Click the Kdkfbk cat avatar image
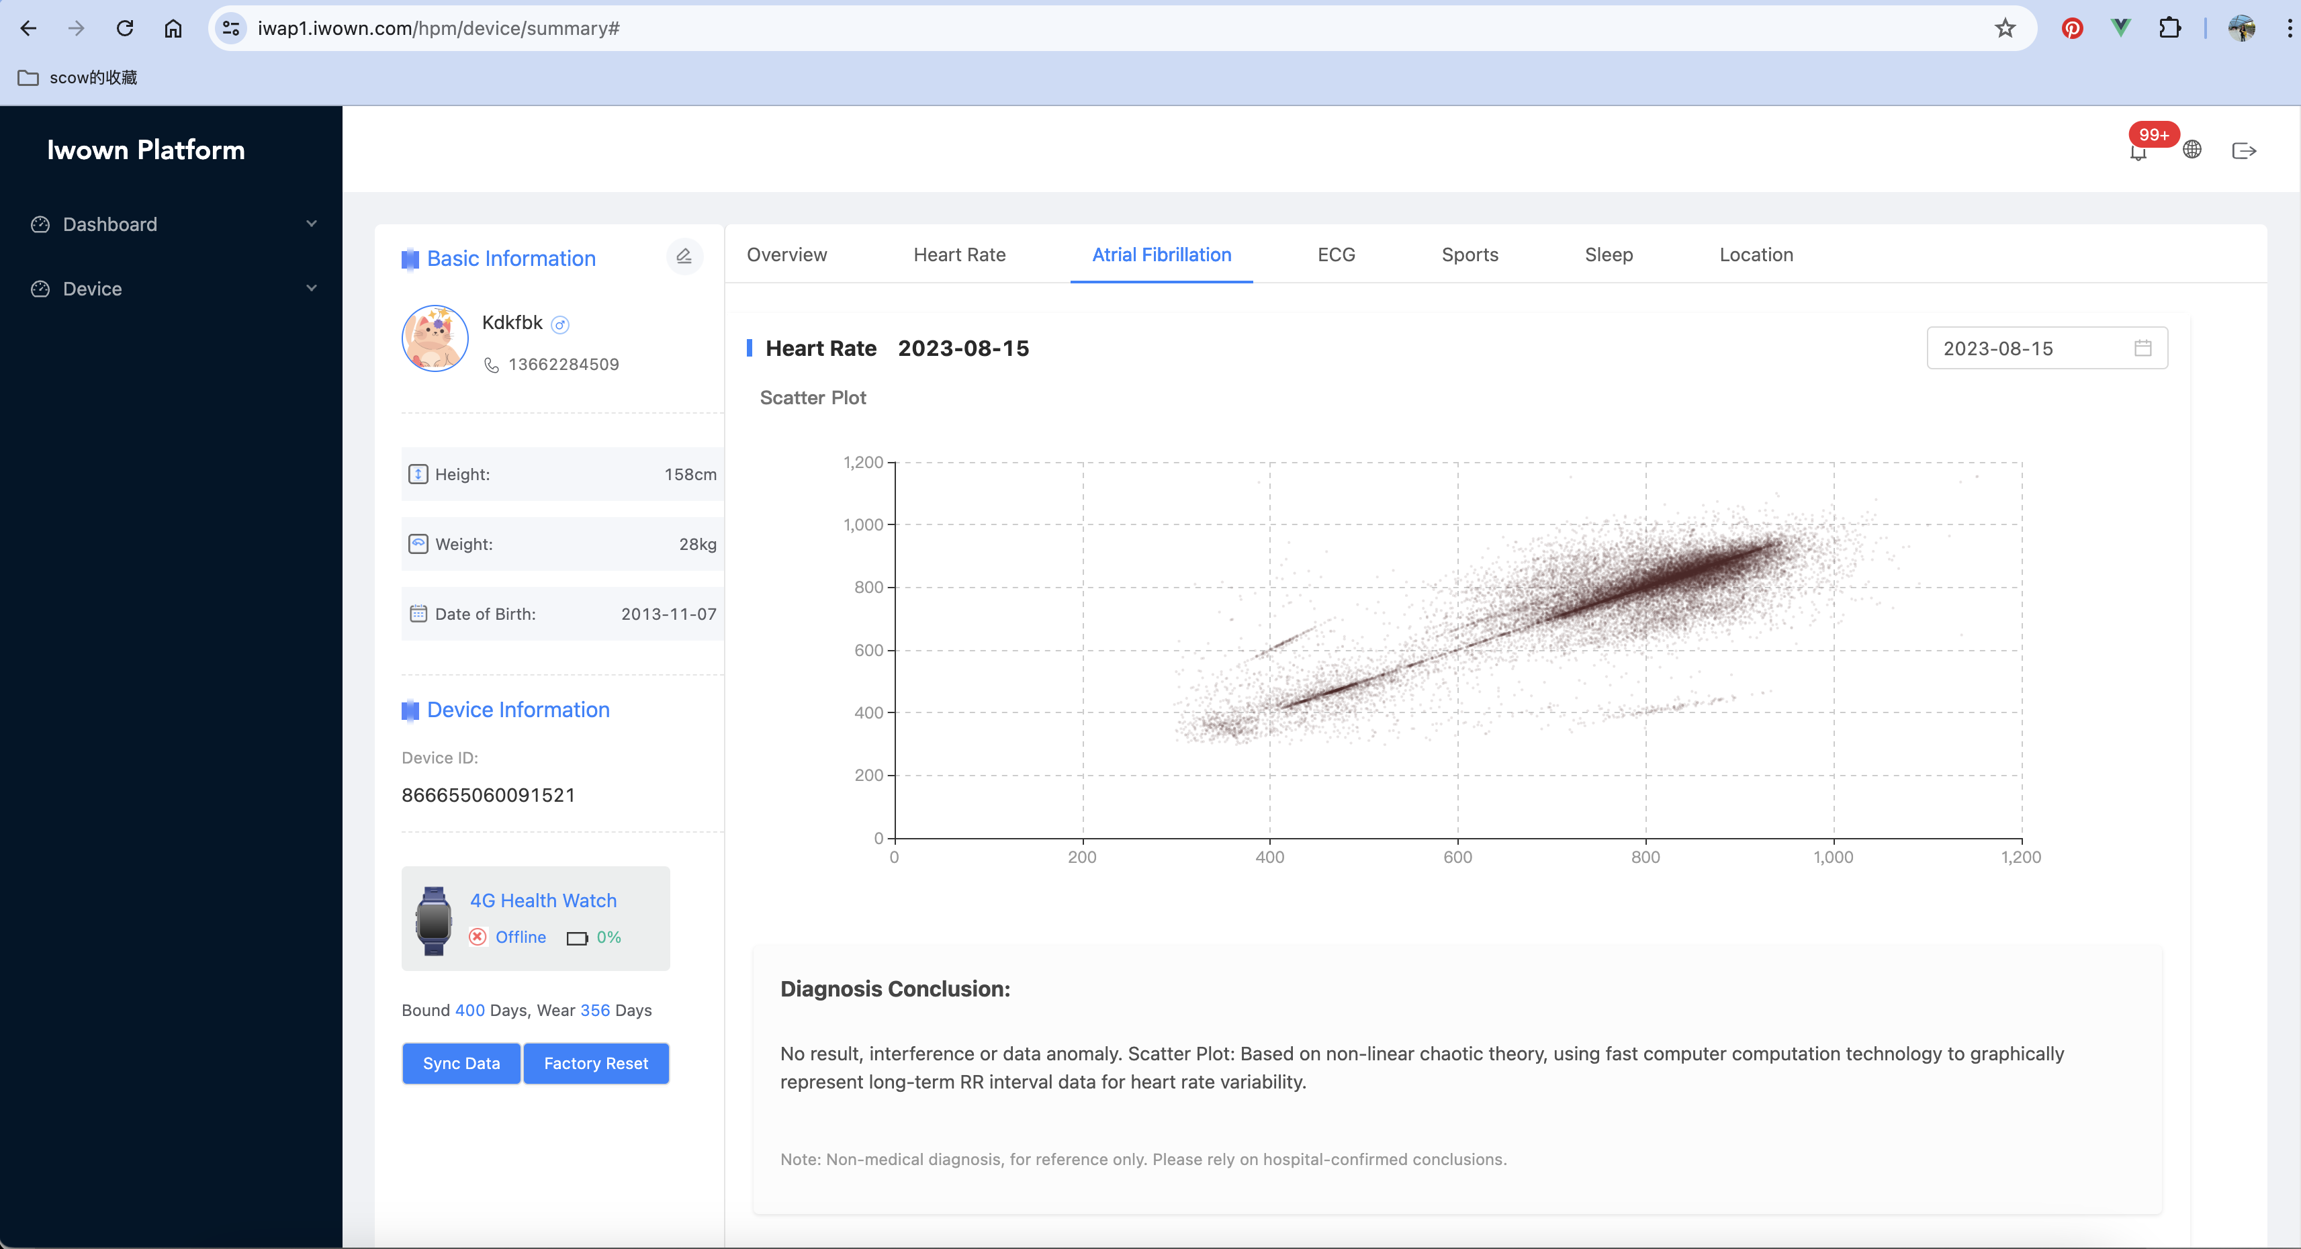Viewport: 2301px width, 1249px height. [434, 338]
